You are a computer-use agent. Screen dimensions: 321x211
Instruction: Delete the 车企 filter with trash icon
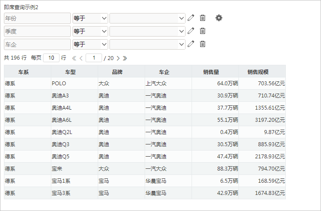pos(203,44)
